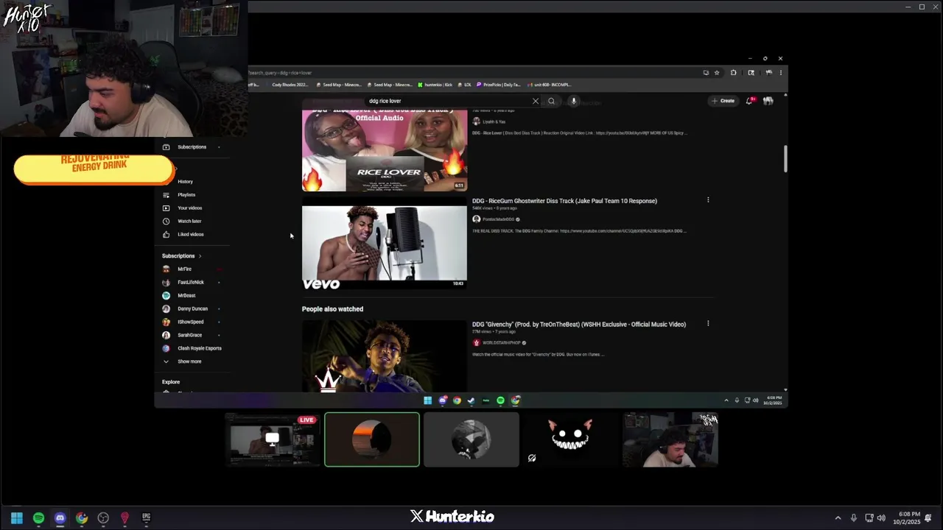Open YouTube notifications bell
The width and height of the screenshot is (943, 530).
point(749,101)
